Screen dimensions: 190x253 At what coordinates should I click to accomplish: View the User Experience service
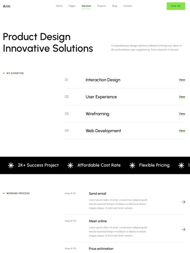pos(182,97)
